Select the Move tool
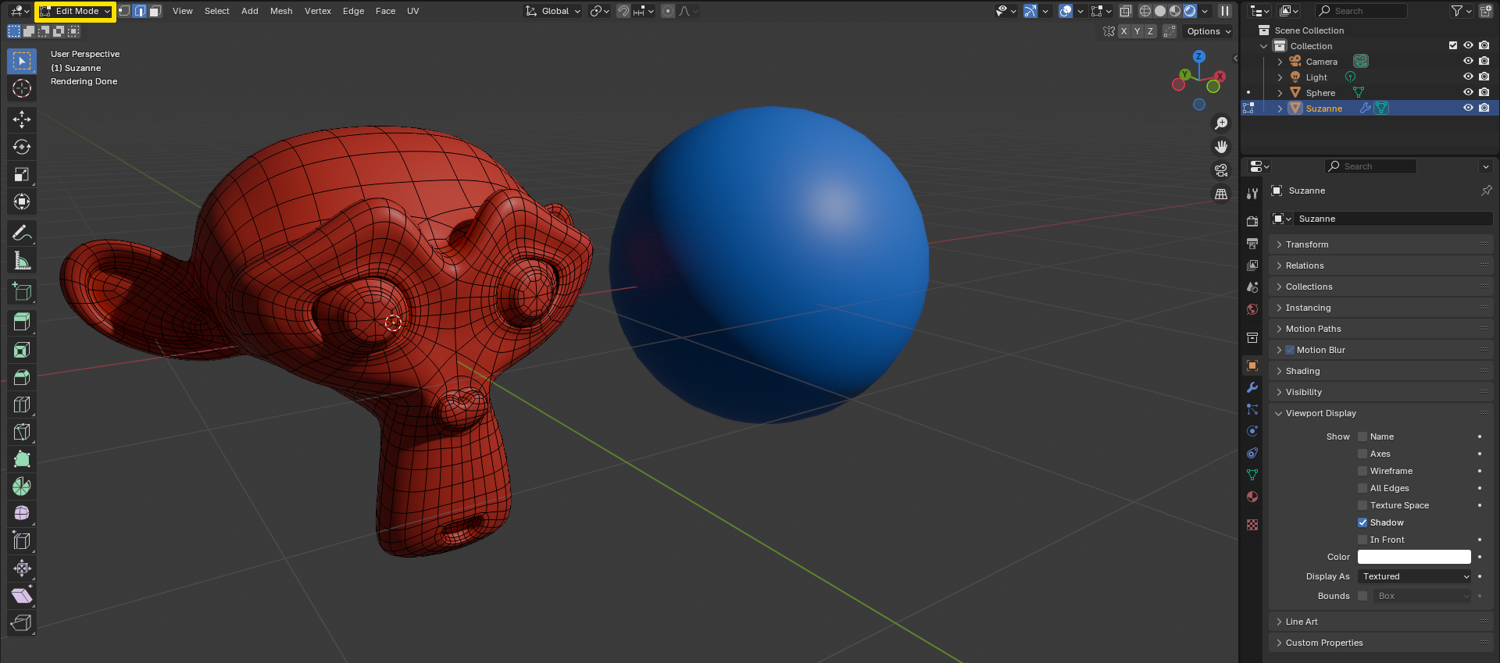The width and height of the screenshot is (1500, 663). coord(22,119)
